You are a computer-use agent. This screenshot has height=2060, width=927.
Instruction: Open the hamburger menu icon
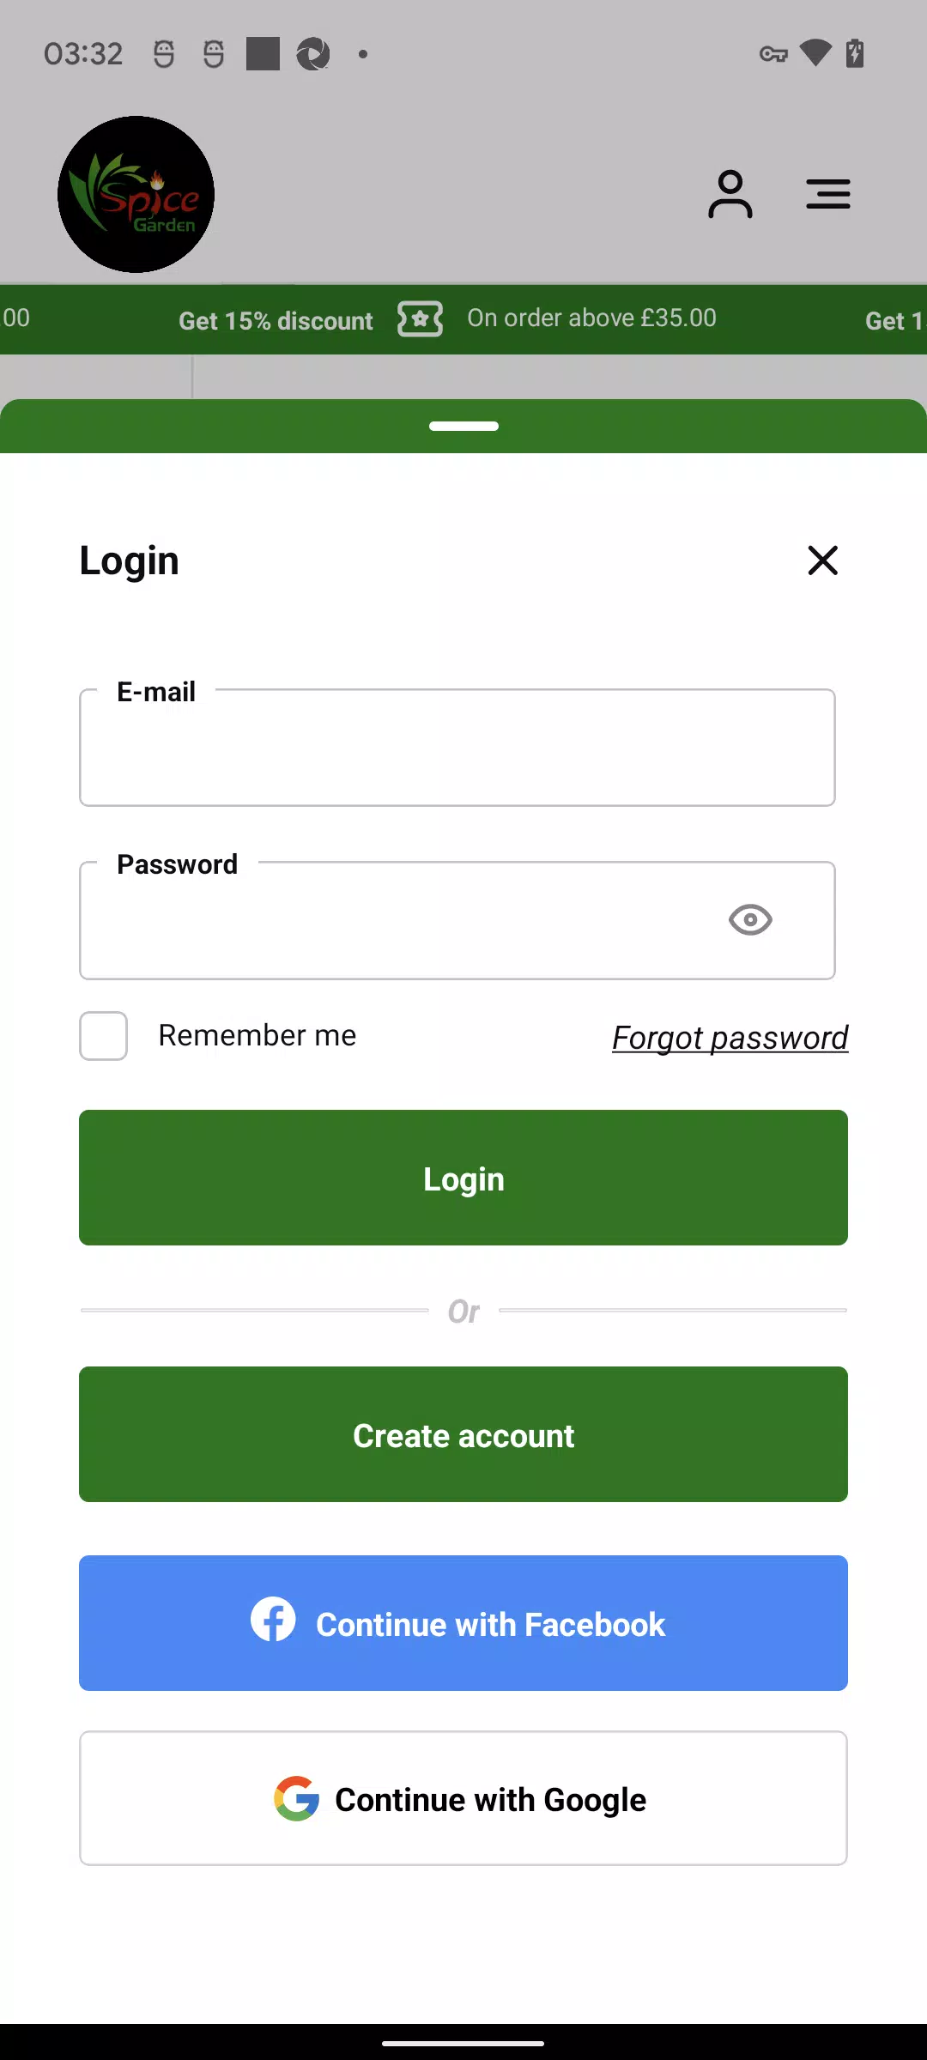(828, 194)
